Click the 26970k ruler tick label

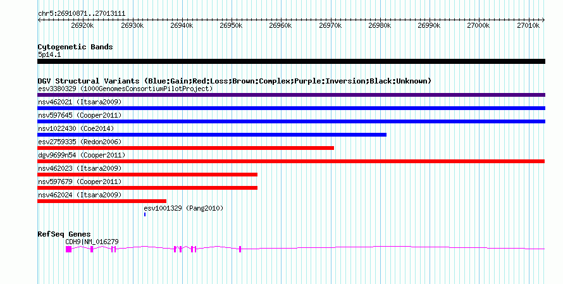click(x=330, y=25)
